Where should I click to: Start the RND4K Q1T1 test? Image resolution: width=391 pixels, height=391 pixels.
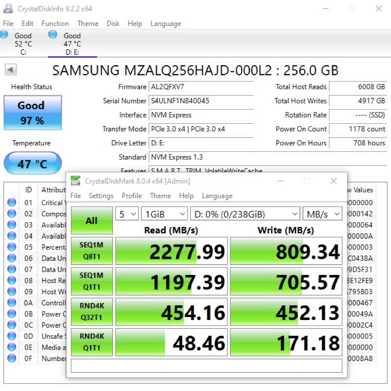[x=92, y=342]
